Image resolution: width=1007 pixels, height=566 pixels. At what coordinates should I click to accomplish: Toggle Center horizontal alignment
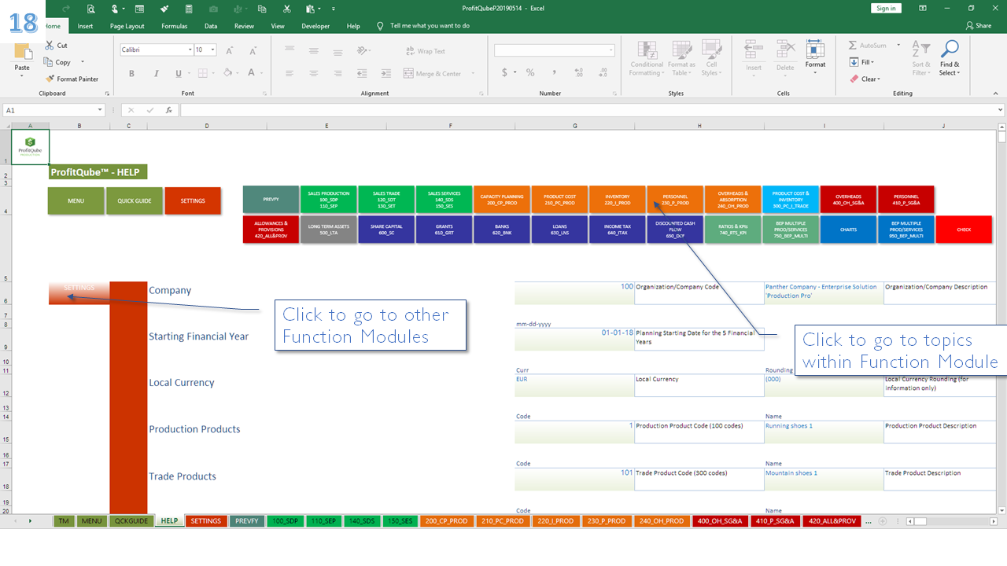314,74
